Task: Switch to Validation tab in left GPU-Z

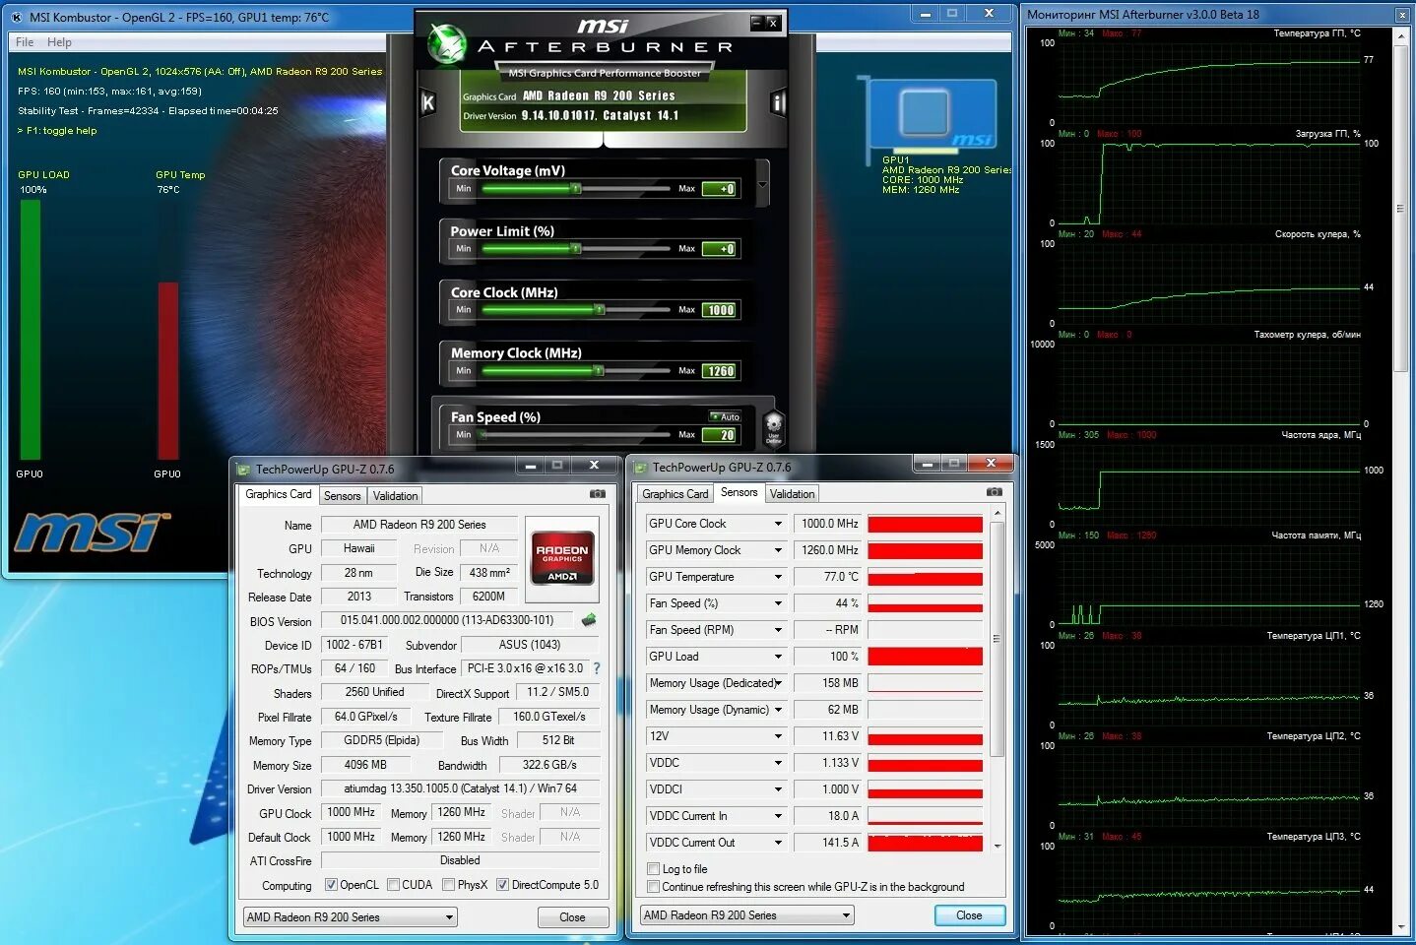Action: [396, 496]
